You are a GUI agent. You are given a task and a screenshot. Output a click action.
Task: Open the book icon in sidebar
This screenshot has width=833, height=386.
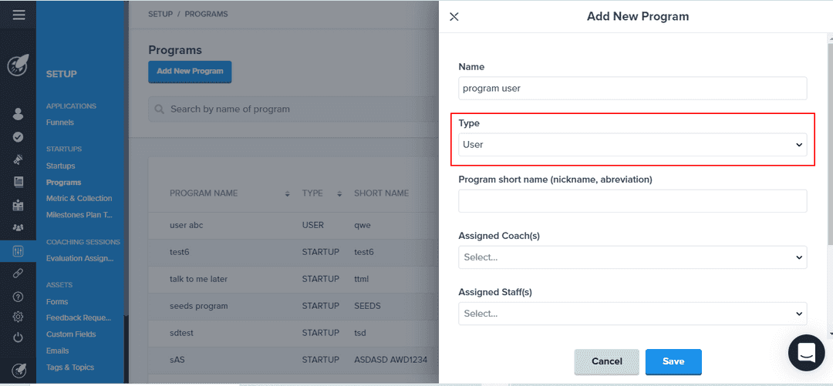tap(19, 183)
